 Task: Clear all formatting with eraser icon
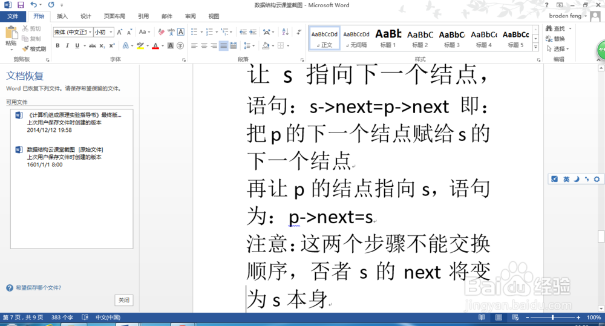click(x=162, y=32)
